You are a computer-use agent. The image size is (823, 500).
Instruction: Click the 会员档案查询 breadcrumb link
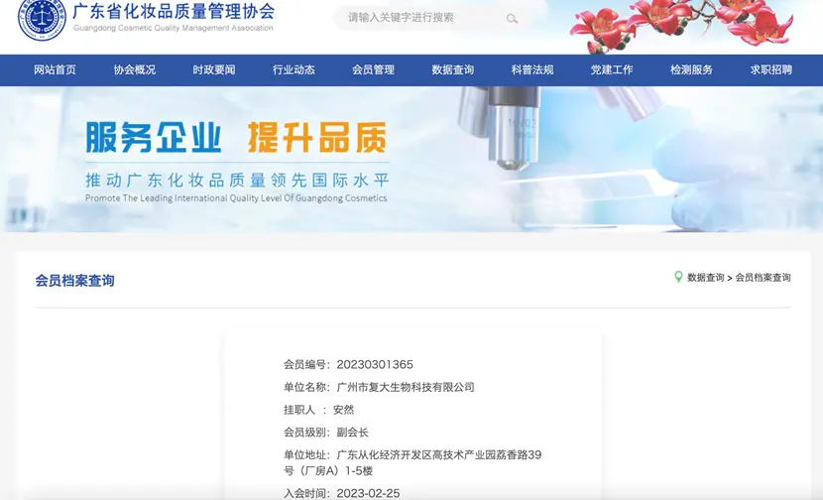pos(763,278)
